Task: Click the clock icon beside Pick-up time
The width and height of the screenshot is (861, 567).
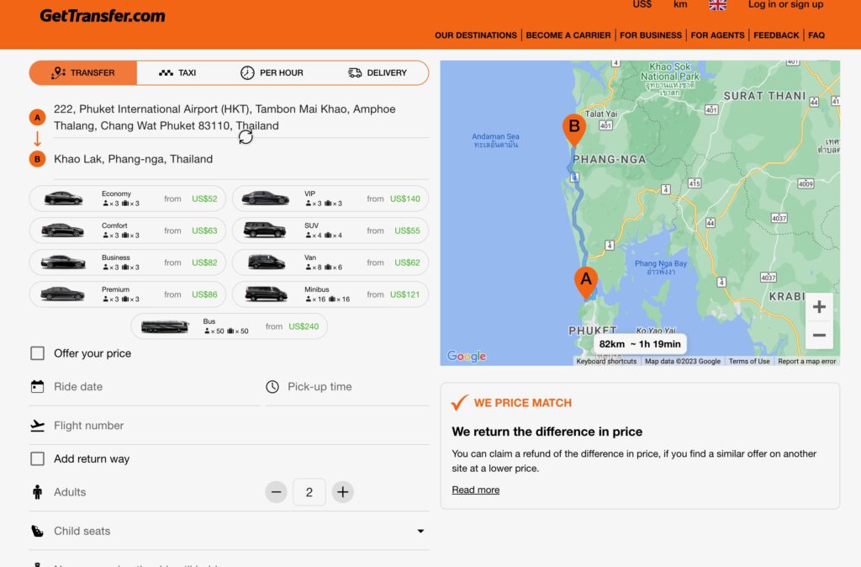Action: (272, 386)
